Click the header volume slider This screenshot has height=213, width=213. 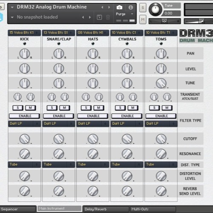(199, 21)
